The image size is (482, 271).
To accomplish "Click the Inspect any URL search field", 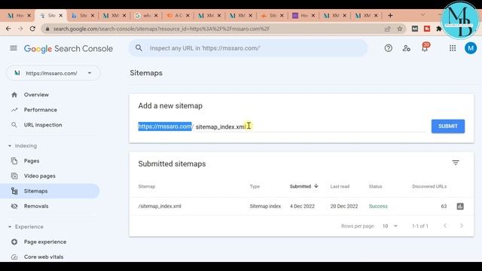I will (x=248, y=48).
